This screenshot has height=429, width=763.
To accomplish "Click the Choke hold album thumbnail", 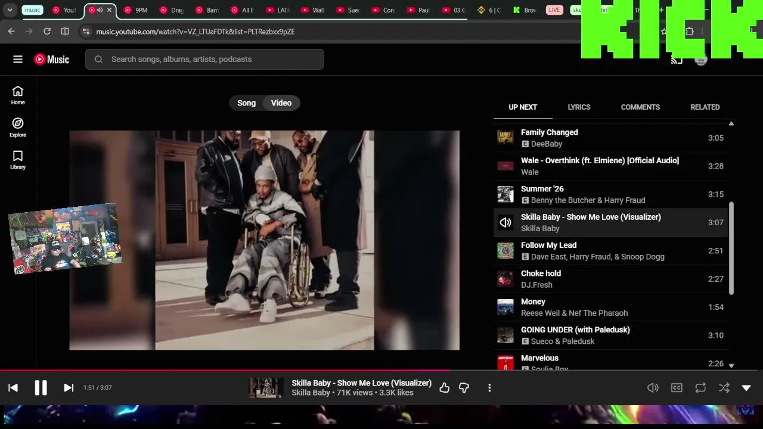I will pyautogui.click(x=505, y=279).
